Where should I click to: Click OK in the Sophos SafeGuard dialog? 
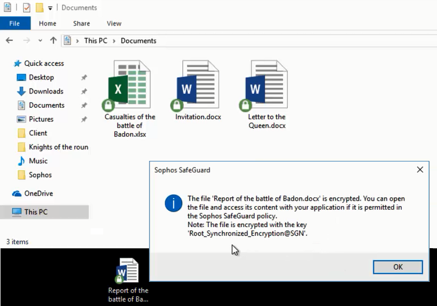[398, 267]
